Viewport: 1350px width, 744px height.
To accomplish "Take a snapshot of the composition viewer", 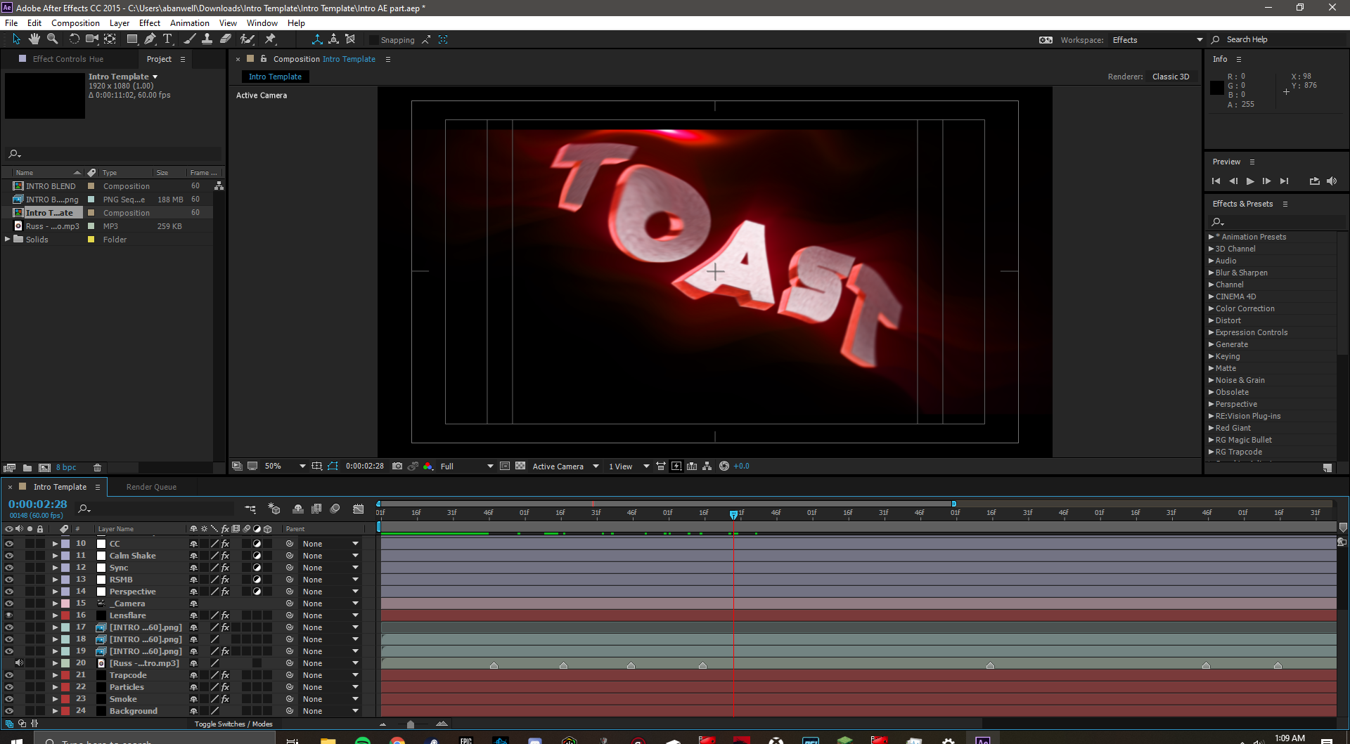I will pos(397,466).
